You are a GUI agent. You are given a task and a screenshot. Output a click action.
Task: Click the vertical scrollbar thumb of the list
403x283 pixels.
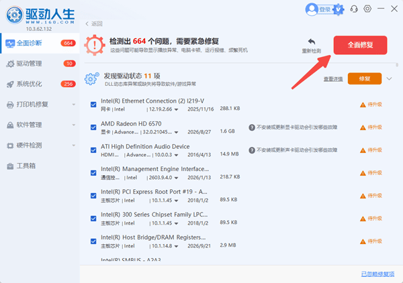click(397, 65)
